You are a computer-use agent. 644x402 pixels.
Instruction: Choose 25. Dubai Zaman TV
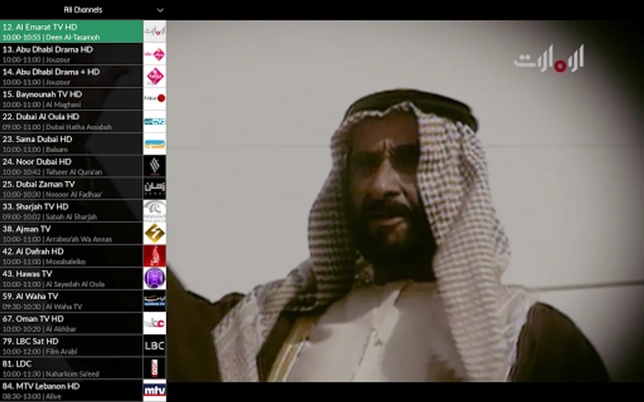click(72, 188)
